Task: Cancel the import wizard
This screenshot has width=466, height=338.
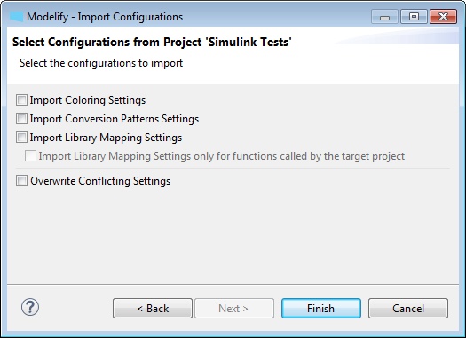Action: click(x=408, y=309)
